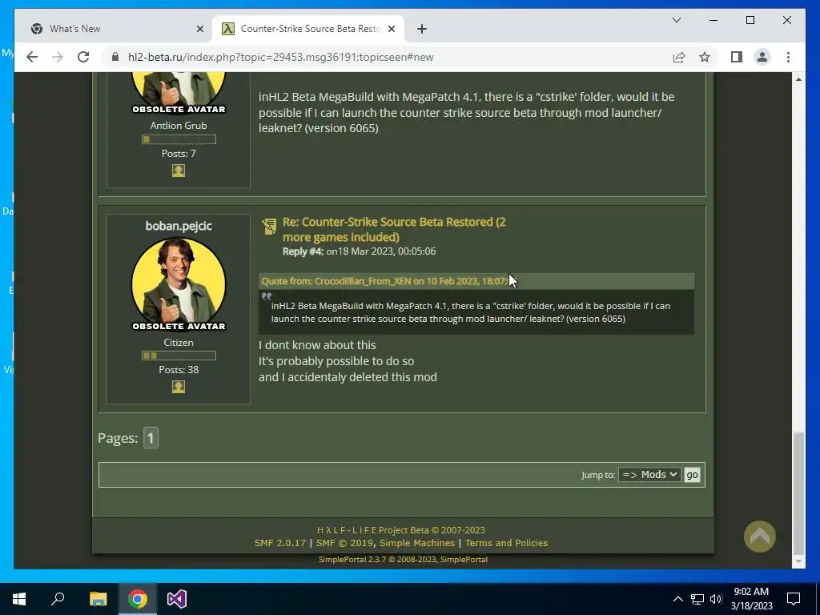The height and width of the screenshot is (615, 820).
Task: Click the scrollbar up arrow
Action: (x=798, y=79)
